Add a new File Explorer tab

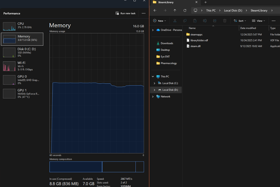tap(205, 2)
